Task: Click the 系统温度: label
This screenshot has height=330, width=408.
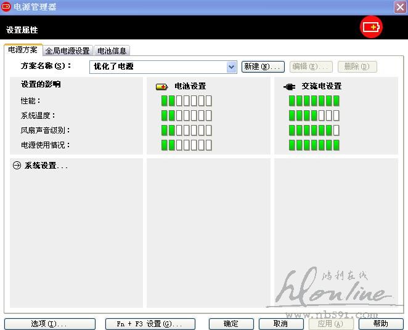Action: (x=38, y=116)
